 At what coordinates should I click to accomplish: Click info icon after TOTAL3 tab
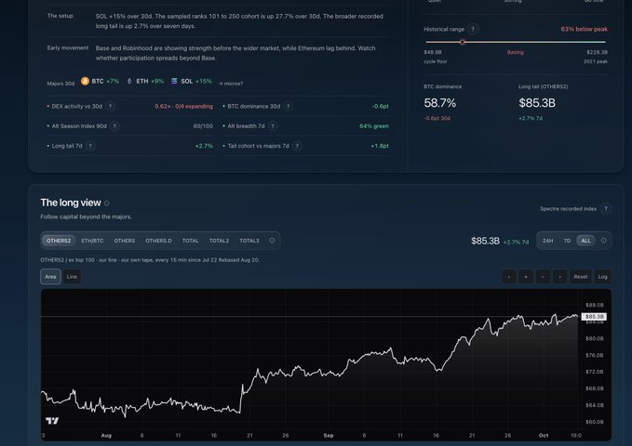click(272, 241)
